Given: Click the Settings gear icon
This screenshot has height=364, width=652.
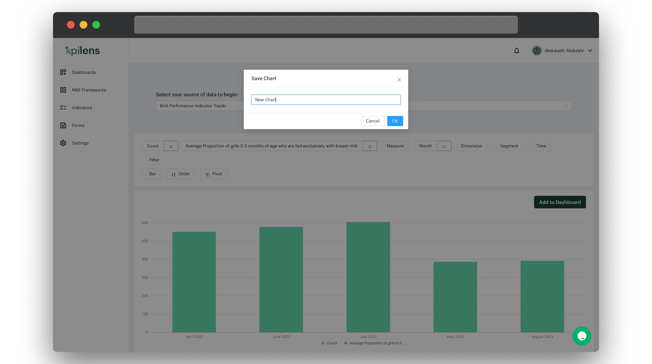Looking at the screenshot, I should (x=63, y=143).
